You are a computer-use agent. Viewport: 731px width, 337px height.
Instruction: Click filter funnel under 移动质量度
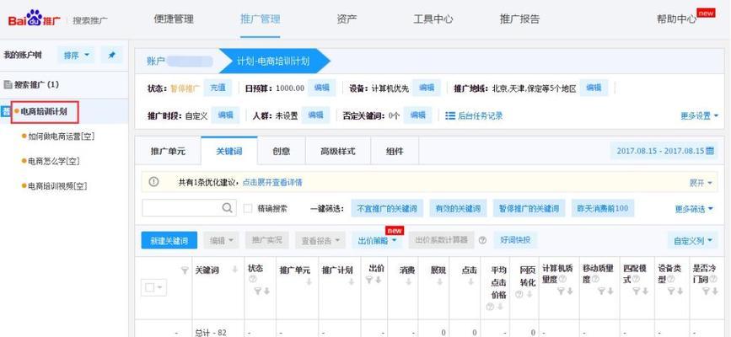(601, 291)
